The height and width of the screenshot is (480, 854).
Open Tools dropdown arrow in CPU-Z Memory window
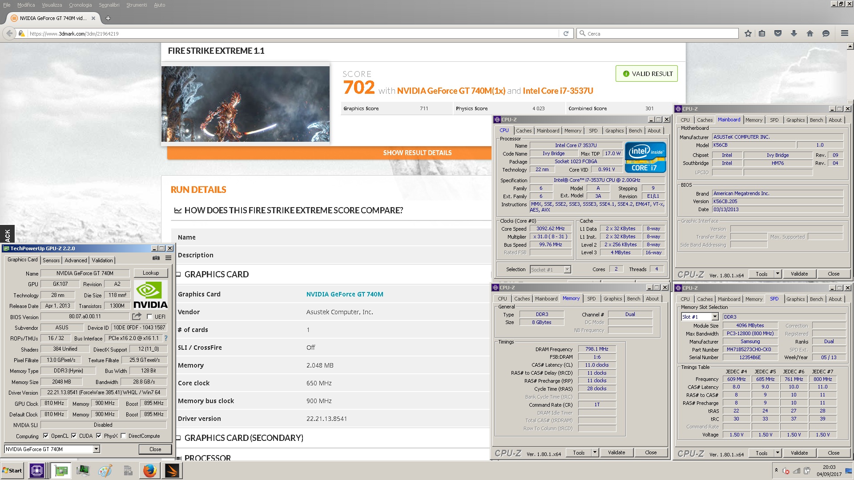pyautogui.click(x=595, y=452)
